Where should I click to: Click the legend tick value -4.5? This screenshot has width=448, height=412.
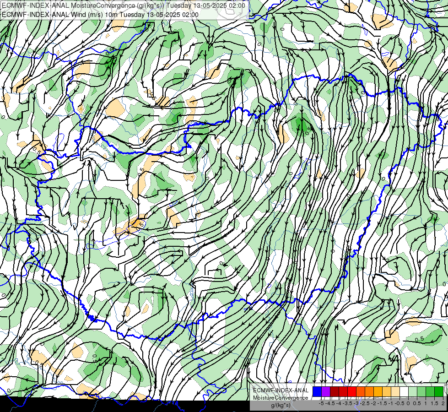pyautogui.click(x=330, y=403)
